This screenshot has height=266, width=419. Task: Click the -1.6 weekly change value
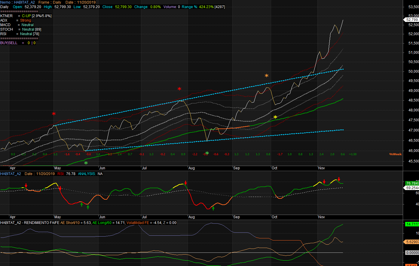[67, 154]
